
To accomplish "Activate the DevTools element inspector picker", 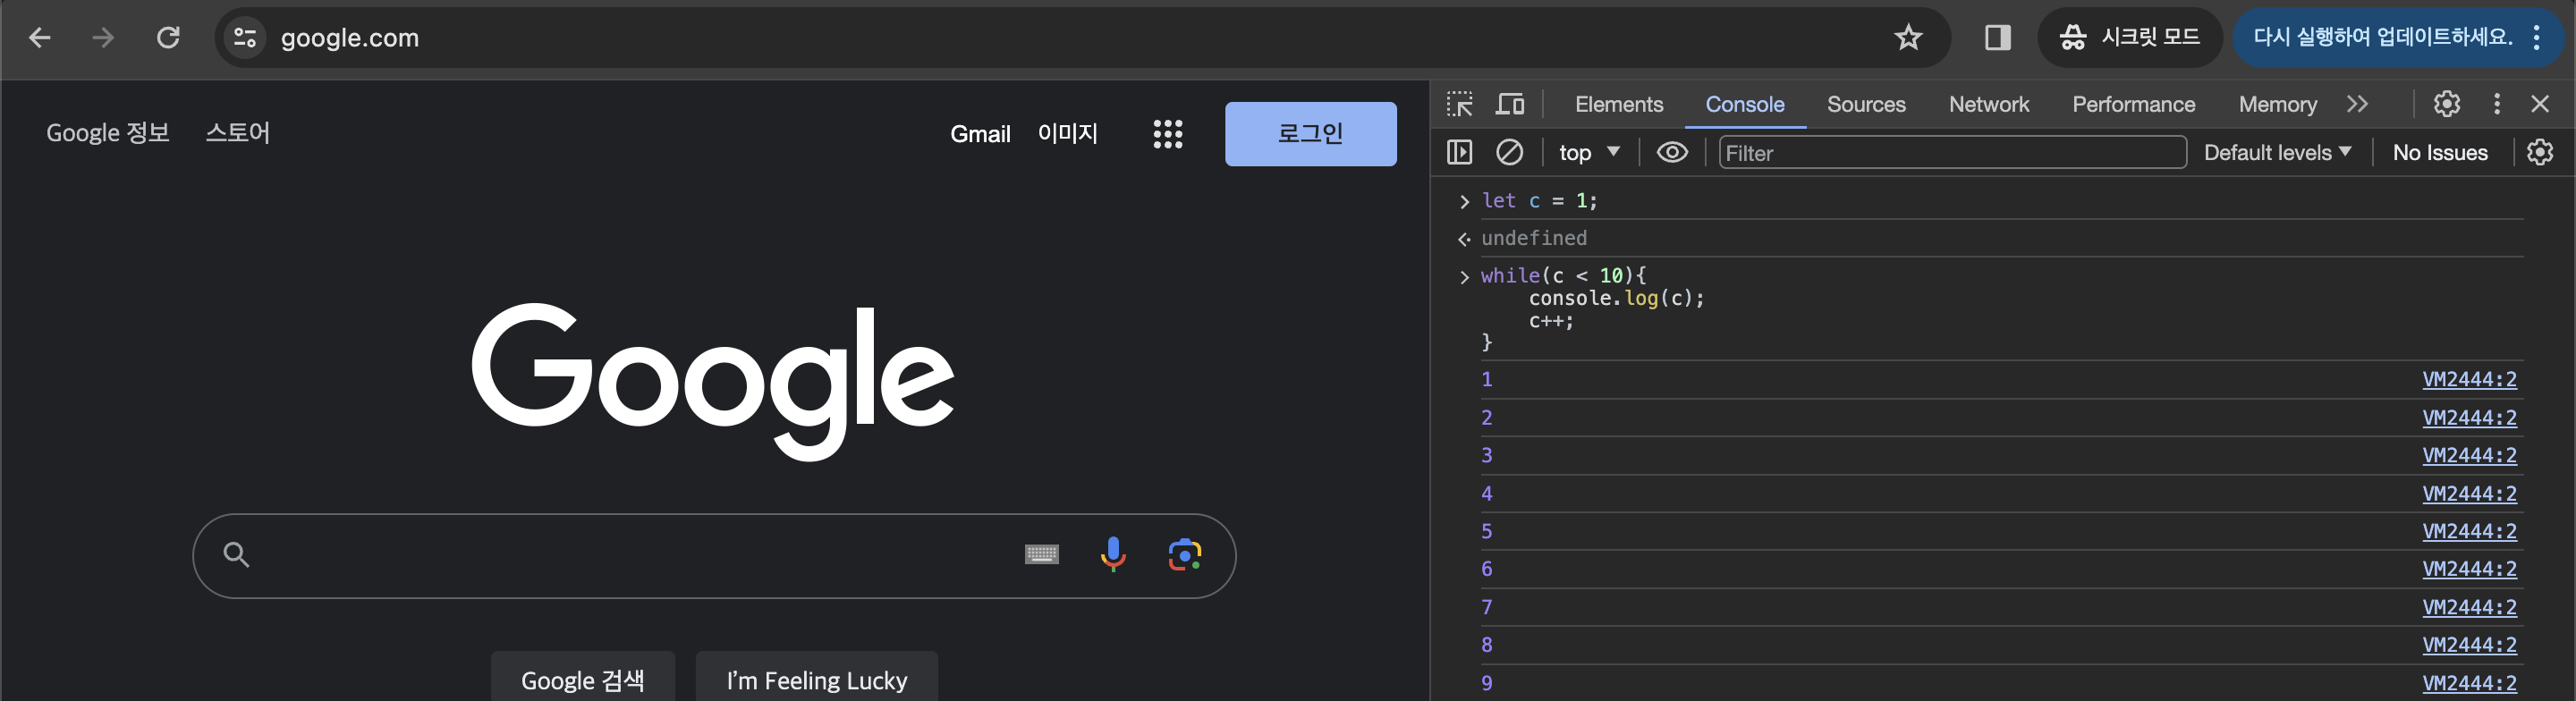I will [1459, 104].
